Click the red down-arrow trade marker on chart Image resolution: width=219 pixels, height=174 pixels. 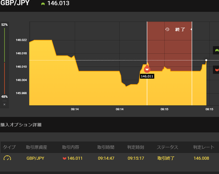147,69
